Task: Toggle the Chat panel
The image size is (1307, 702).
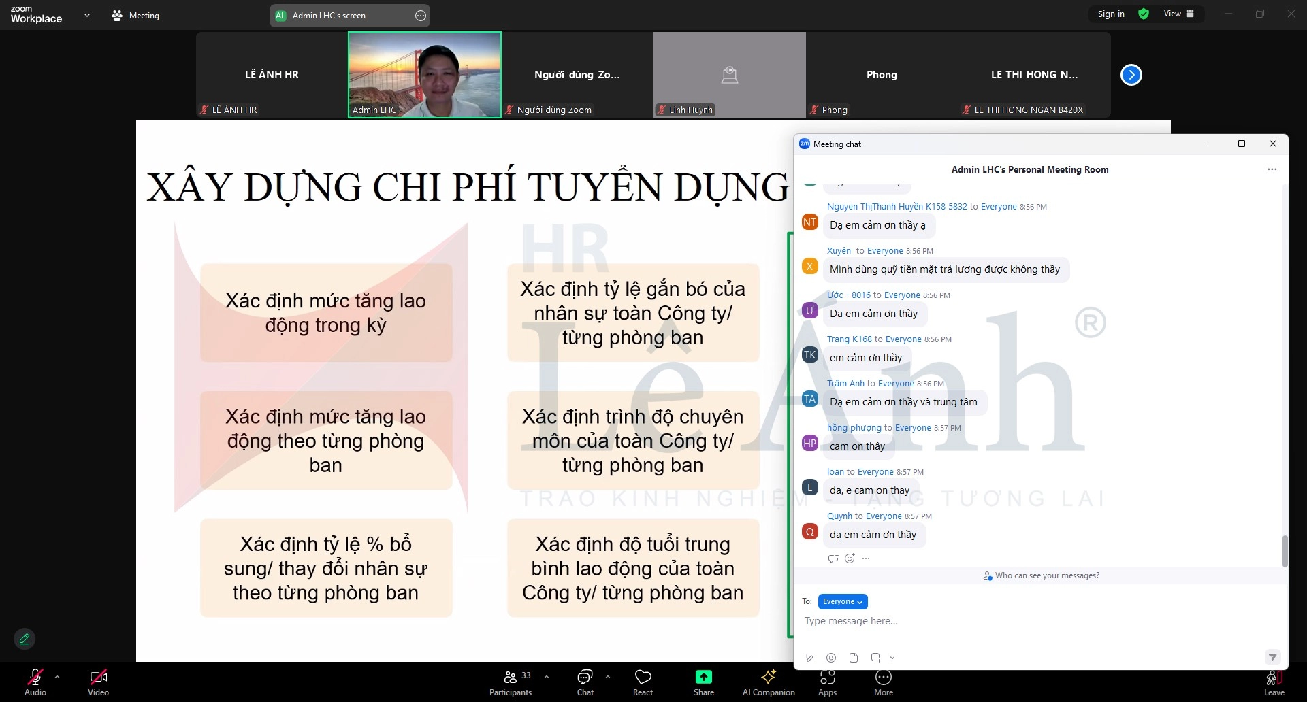Action: [585, 682]
